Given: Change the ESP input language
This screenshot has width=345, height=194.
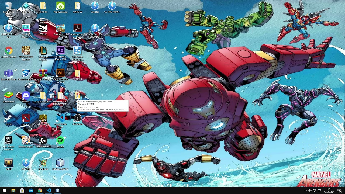Looking at the screenshot, I should click(320, 190).
